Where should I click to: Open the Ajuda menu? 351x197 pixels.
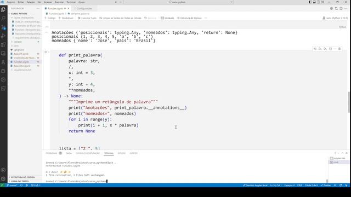click(x=82, y=2)
